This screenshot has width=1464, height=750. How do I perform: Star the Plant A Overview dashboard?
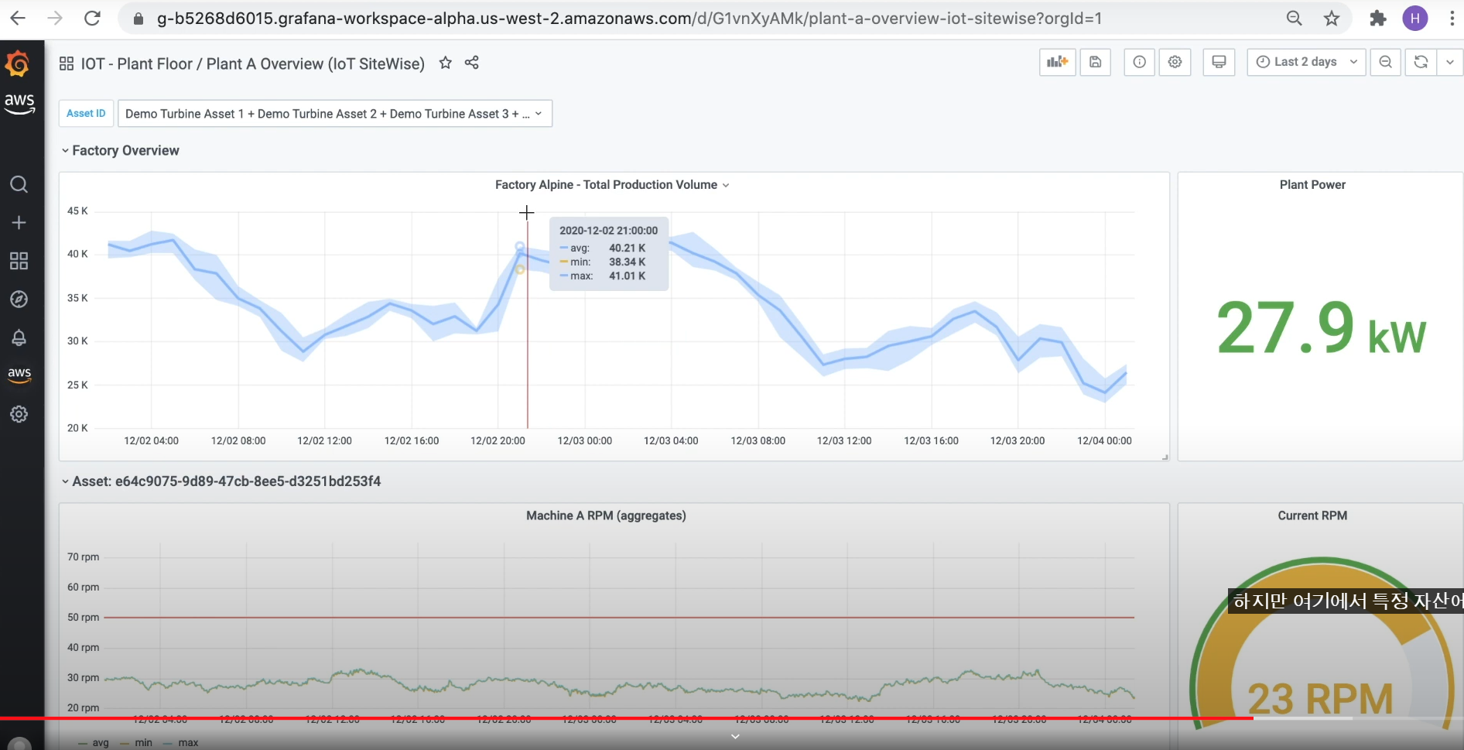(445, 63)
